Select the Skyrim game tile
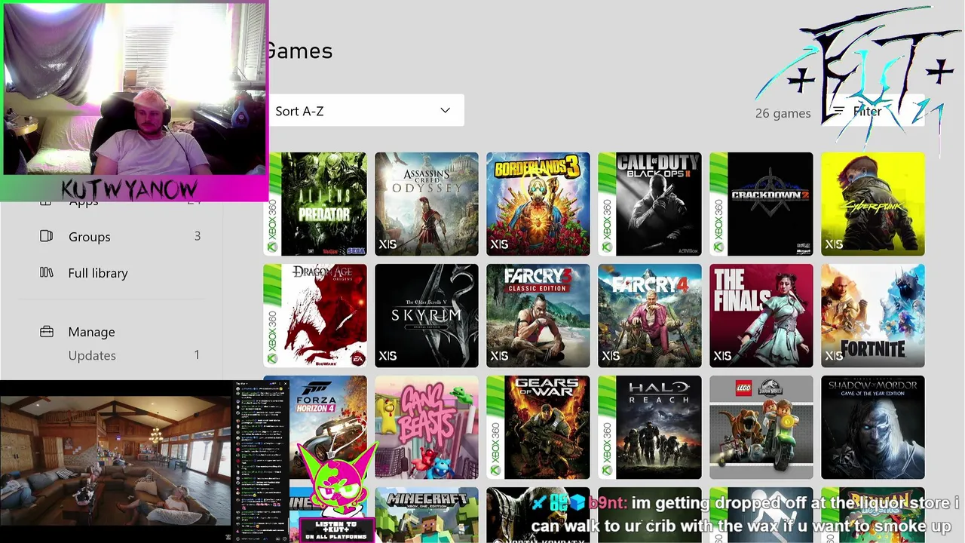The image size is (965, 543). click(x=427, y=316)
